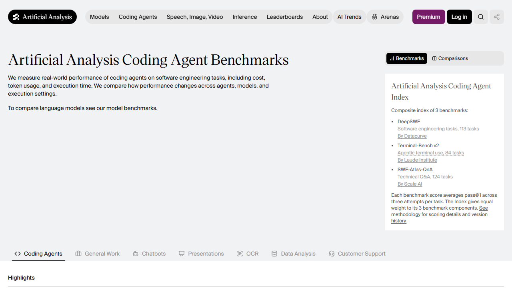Switch to the OCR tab
The image size is (512, 288).
tap(248, 254)
